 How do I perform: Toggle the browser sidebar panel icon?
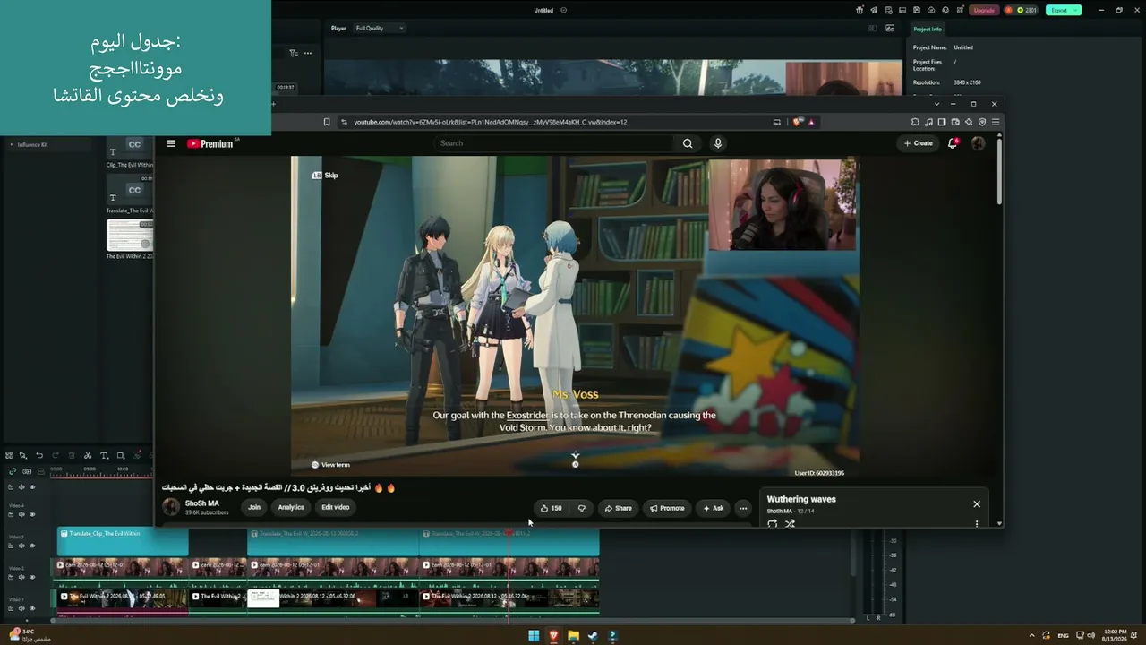pos(942,122)
